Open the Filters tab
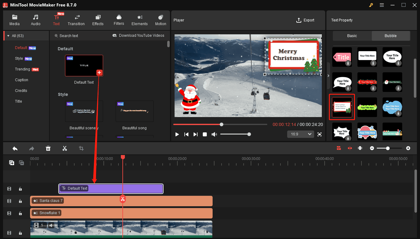420x239 pixels. pos(119,20)
